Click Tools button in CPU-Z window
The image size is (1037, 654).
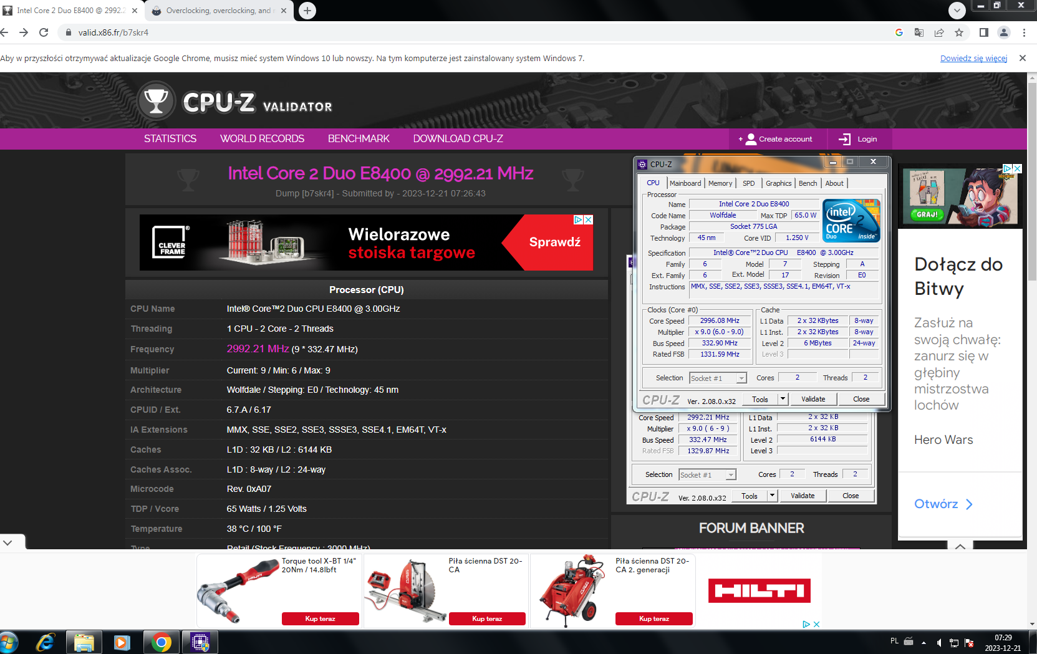[x=760, y=399]
